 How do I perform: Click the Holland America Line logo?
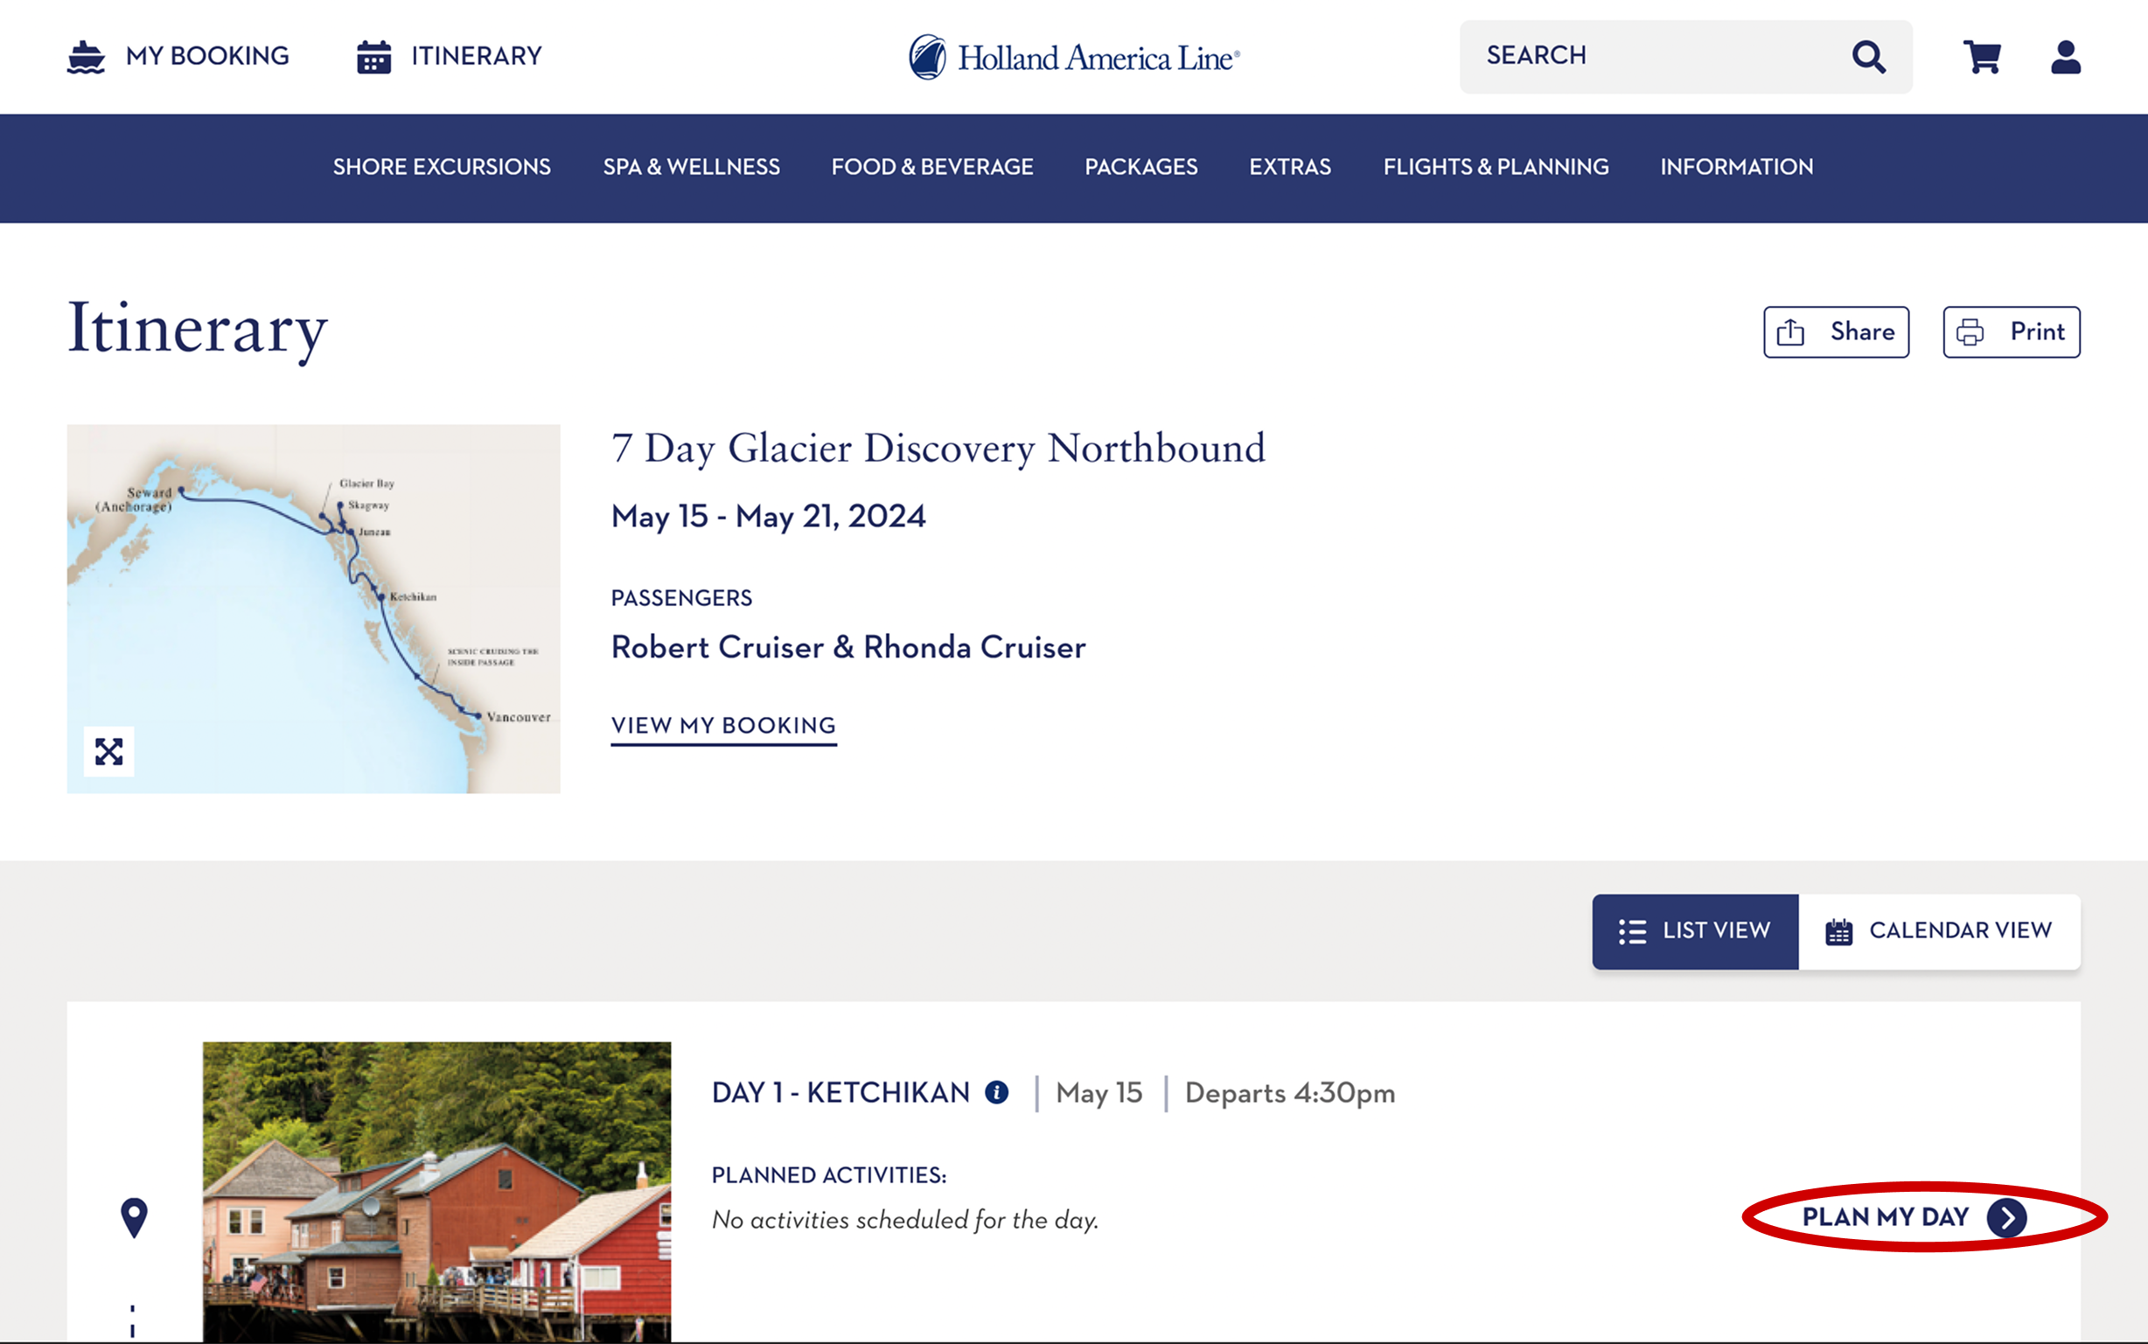click(1073, 58)
